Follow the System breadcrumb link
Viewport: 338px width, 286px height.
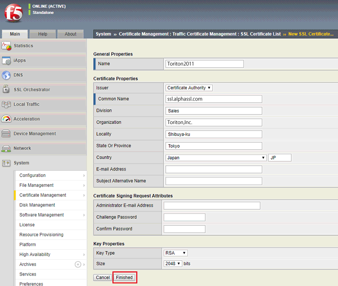click(x=103, y=34)
